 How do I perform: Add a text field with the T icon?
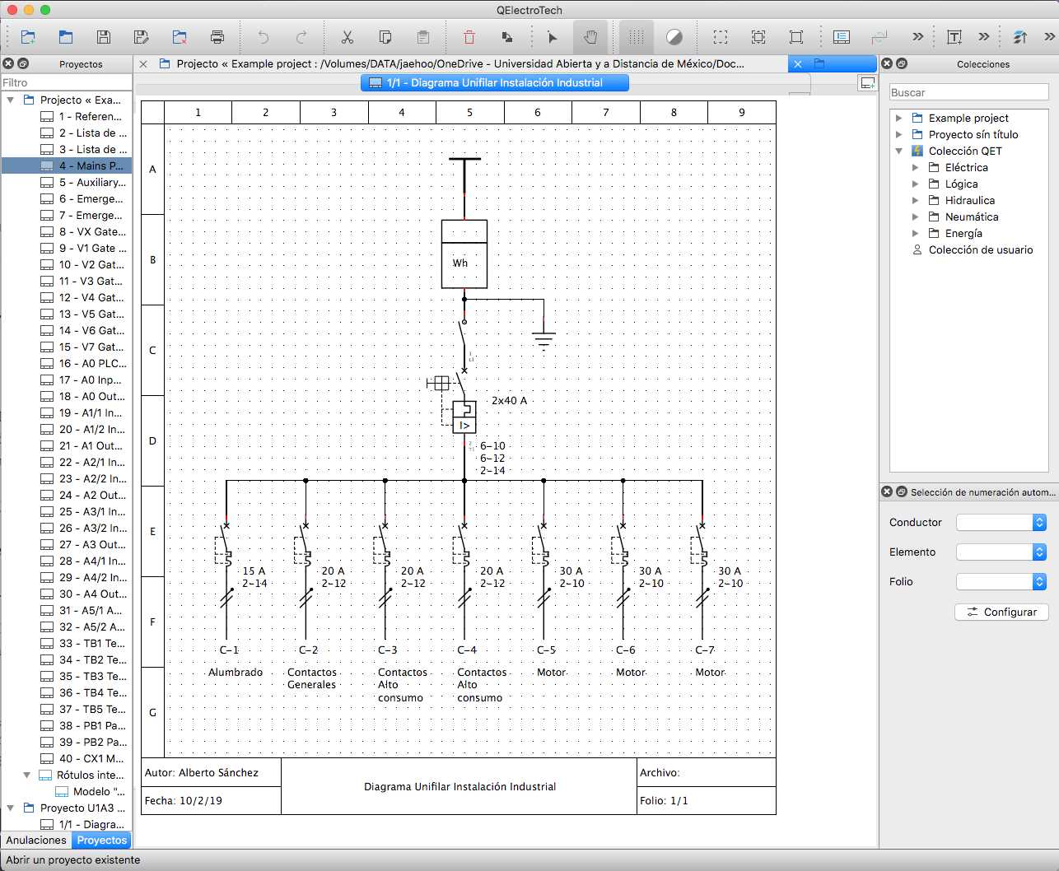pos(954,37)
